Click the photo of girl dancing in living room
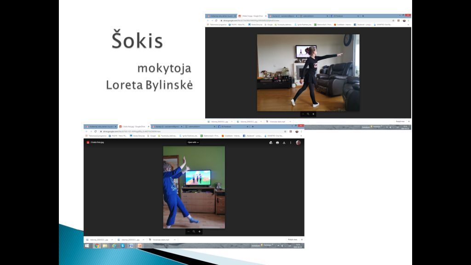Viewport: 471px width, 265px height. 308,73
